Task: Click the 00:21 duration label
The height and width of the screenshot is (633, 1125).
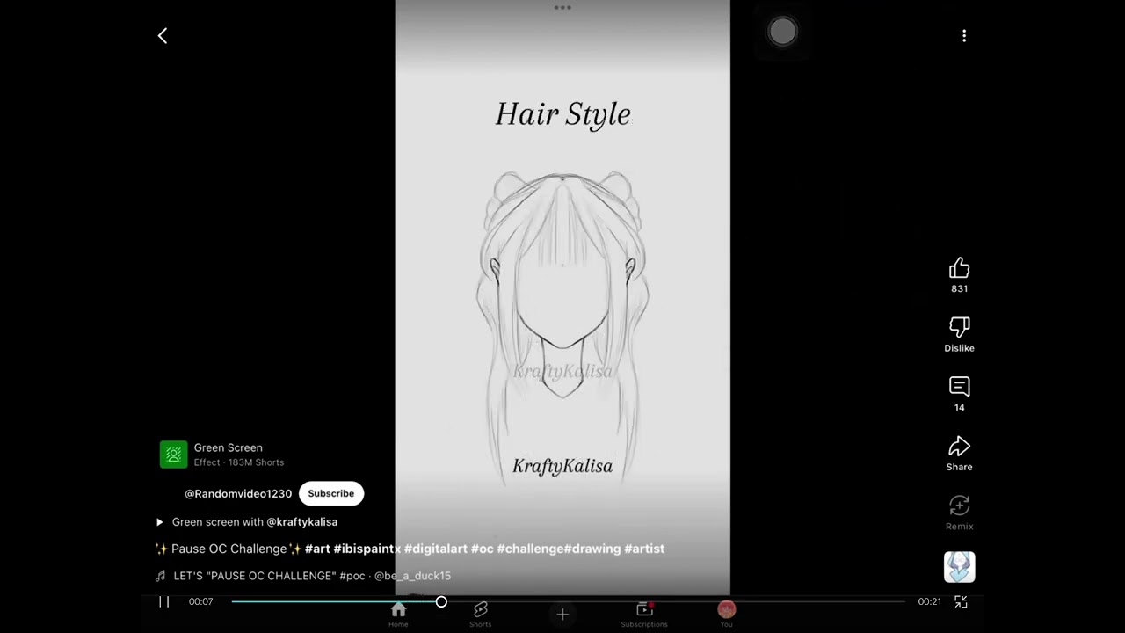Action: (929, 601)
